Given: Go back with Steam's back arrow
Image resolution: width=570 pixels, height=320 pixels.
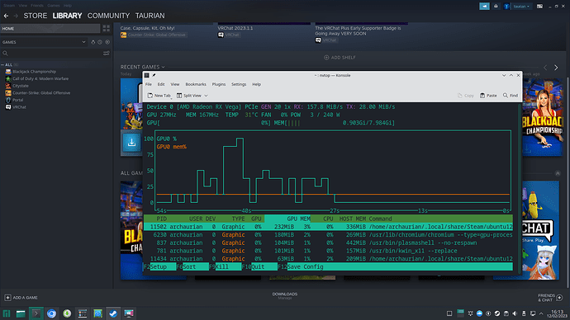Looking at the screenshot, I should click(x=6, y=16).
